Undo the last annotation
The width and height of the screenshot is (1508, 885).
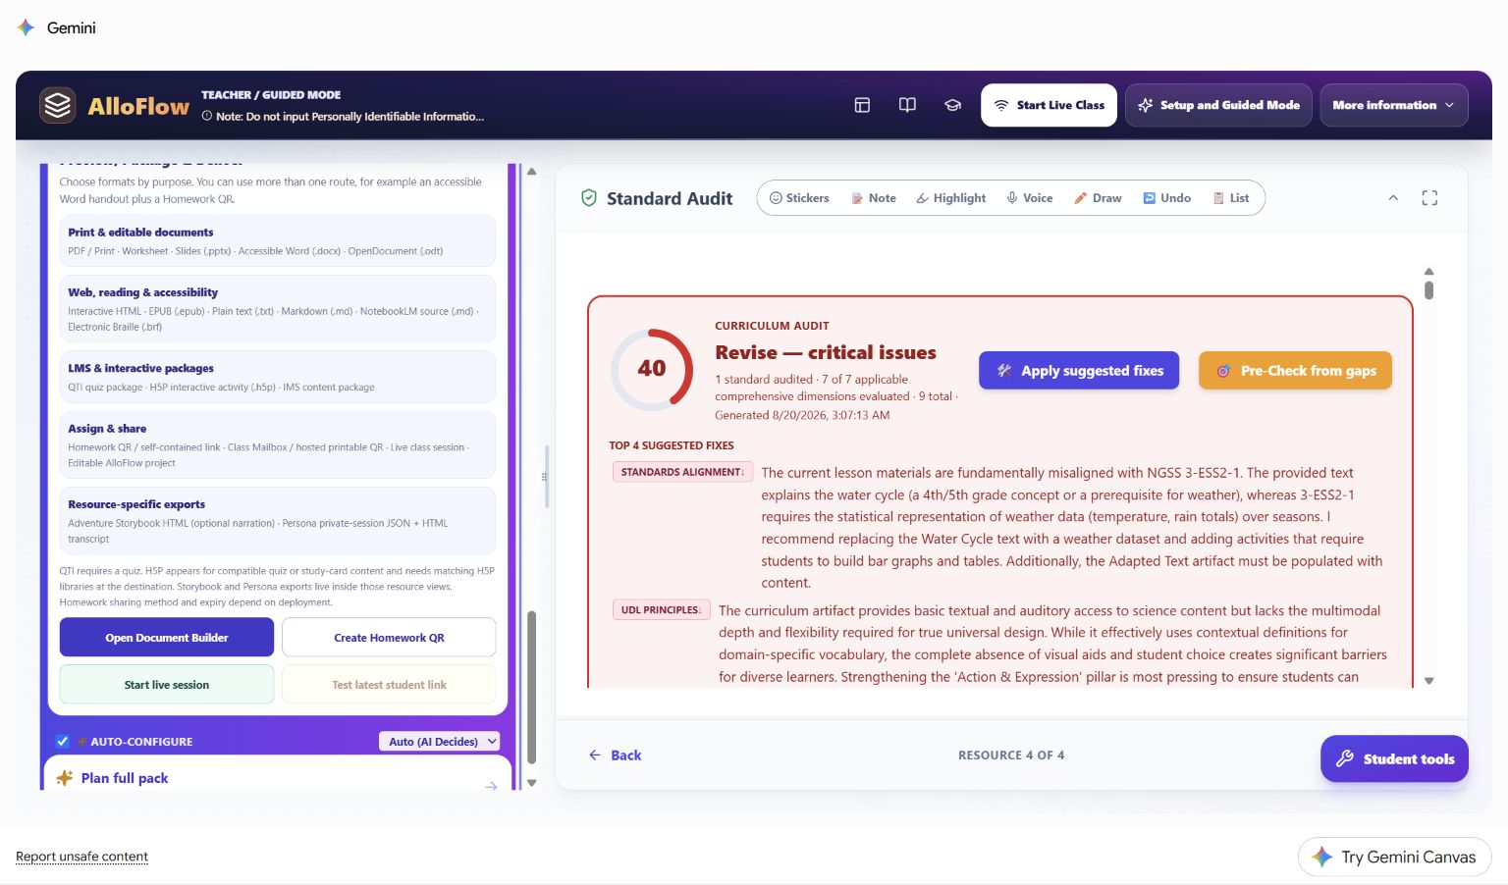1166,198
